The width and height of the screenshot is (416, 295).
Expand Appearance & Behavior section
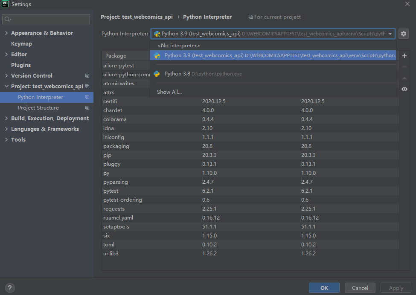(6, 33)
